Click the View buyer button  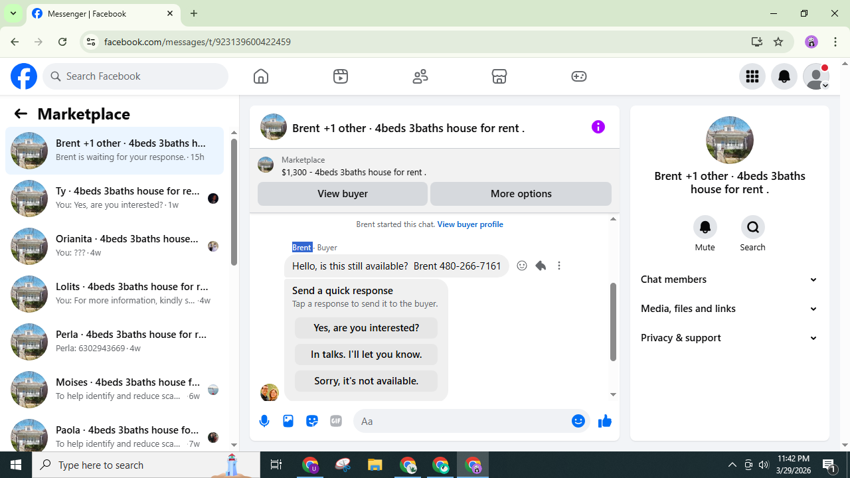click(343, 194)
